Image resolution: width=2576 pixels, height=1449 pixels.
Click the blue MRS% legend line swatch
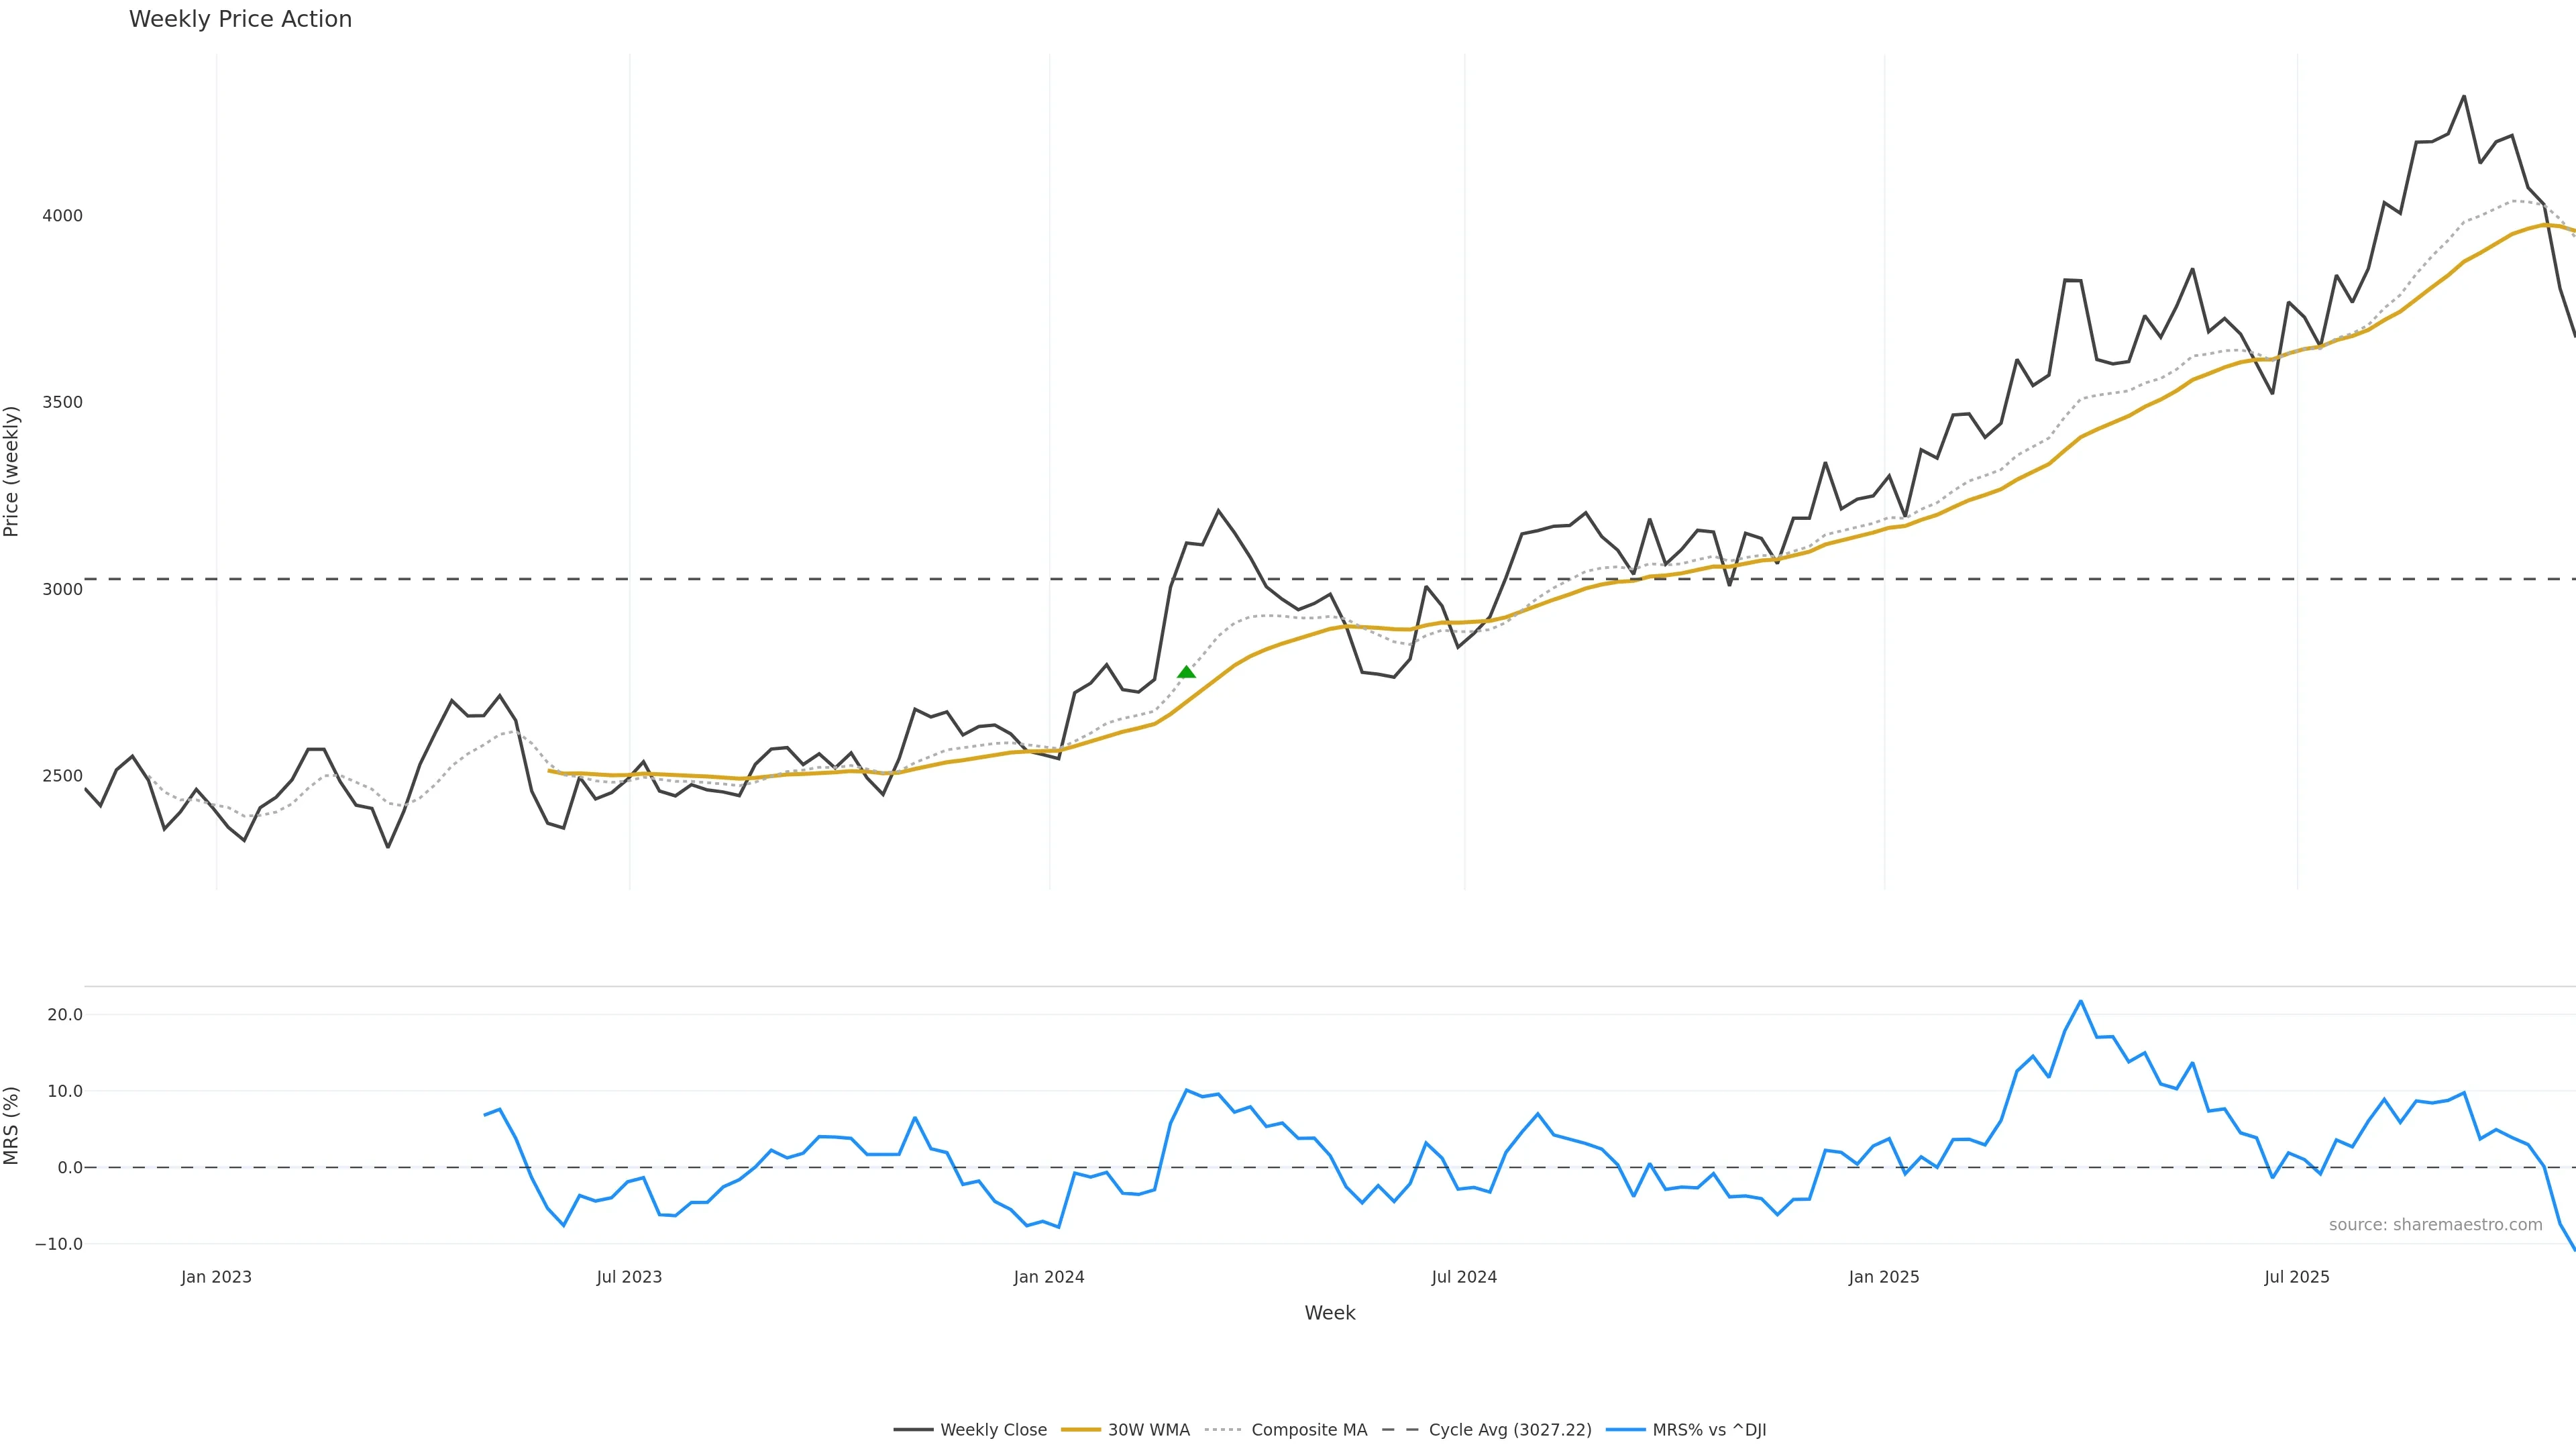coord(1625,1430)
